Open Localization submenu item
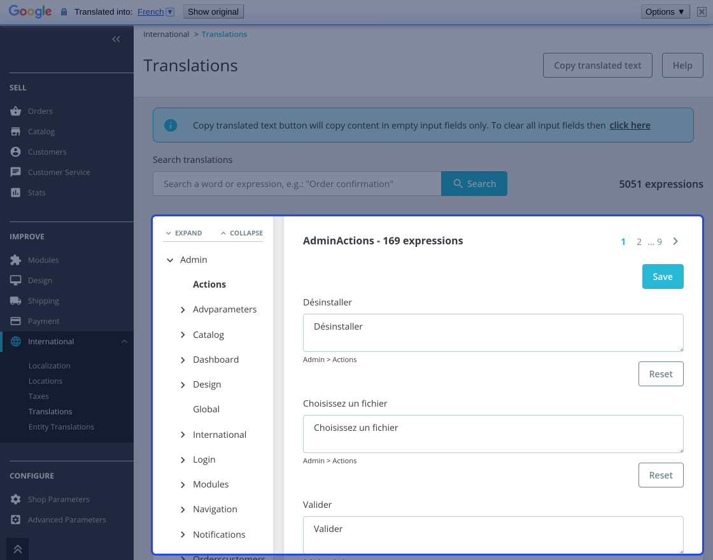713x560 pixels. coord(49,365)
